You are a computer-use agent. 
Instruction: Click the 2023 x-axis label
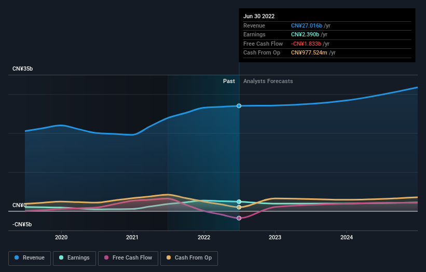pos(275,237)
